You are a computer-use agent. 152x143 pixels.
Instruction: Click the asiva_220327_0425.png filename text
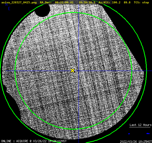[x=19, y=3]
